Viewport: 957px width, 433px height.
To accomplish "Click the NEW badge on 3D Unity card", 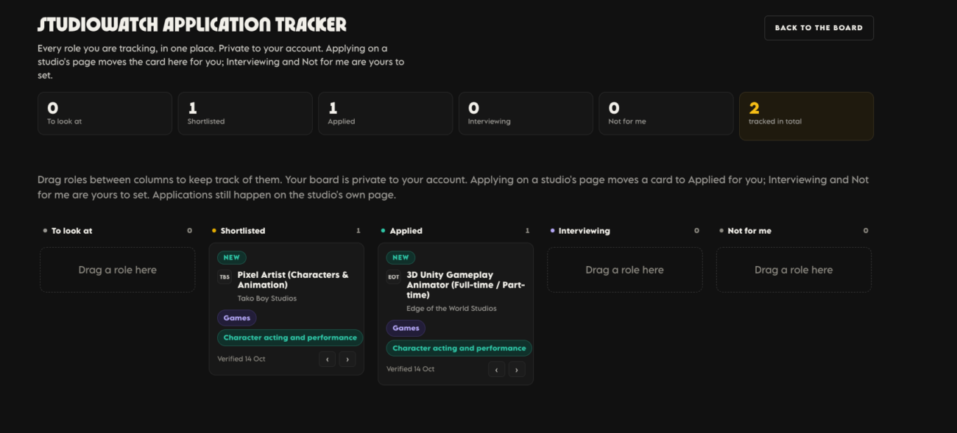I will click(x=400, y=257).
